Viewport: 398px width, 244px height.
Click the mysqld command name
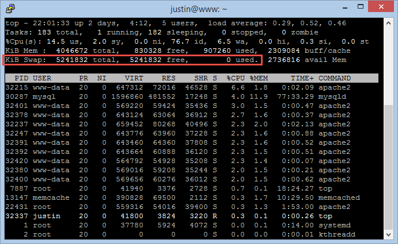point(332,96)
